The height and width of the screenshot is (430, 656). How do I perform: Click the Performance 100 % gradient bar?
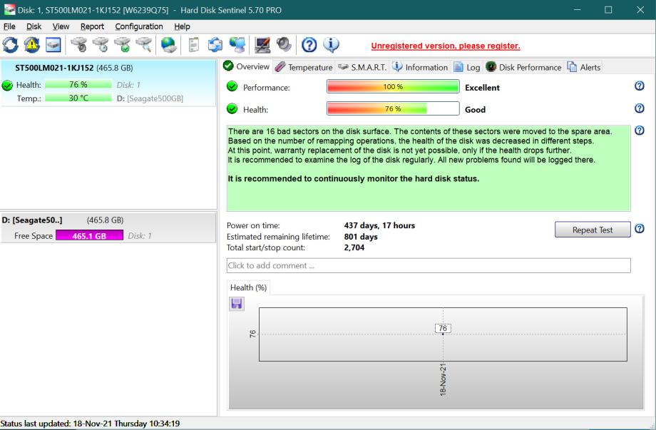point(393,86)
